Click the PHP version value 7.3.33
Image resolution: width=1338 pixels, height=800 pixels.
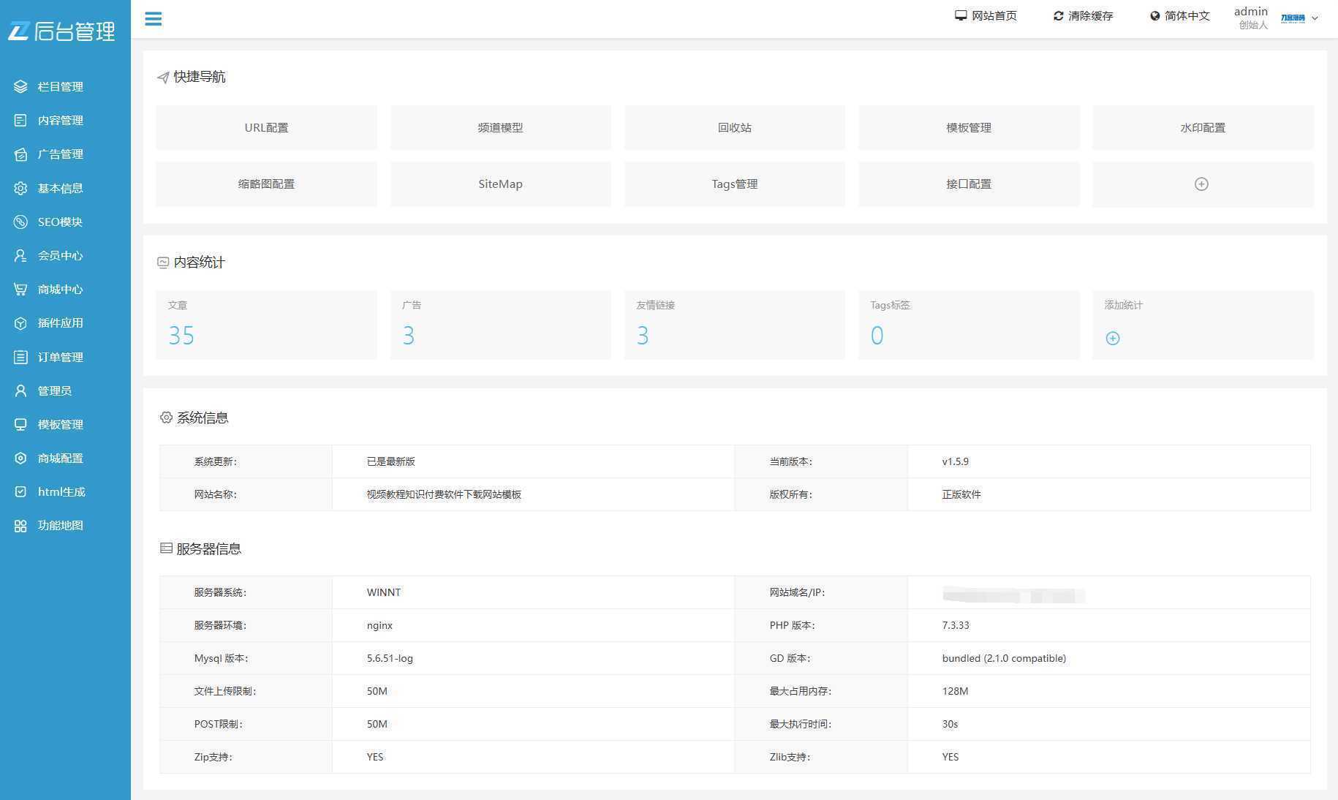pos(956,625)
